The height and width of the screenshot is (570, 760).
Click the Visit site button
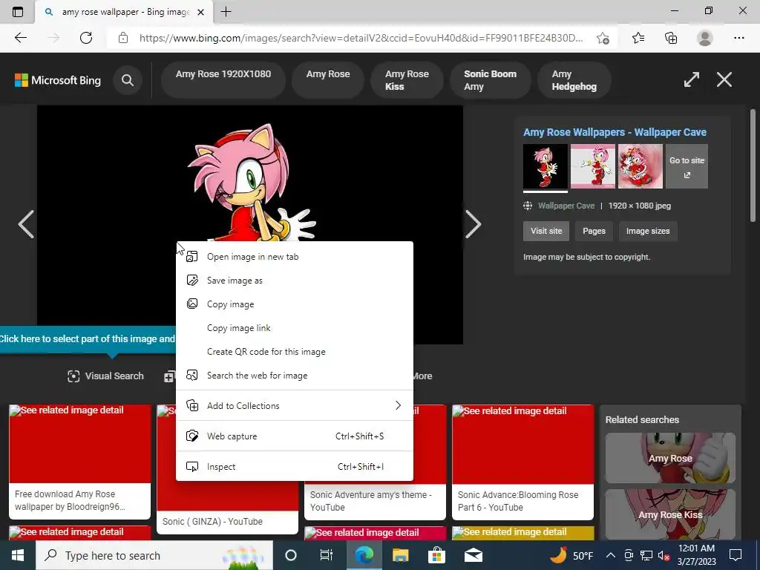[x=546, y=232]
